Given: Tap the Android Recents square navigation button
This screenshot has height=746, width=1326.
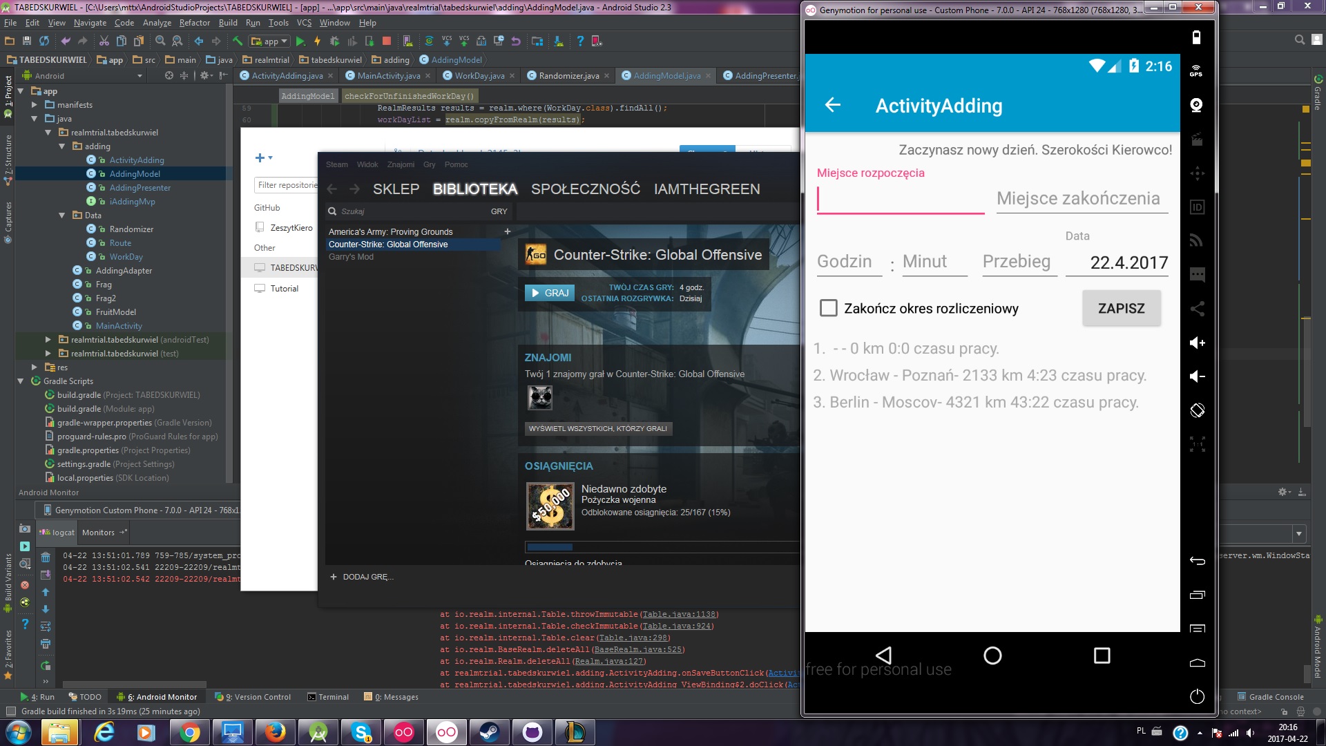Looking at the screenshot, I should [1102, 656].
